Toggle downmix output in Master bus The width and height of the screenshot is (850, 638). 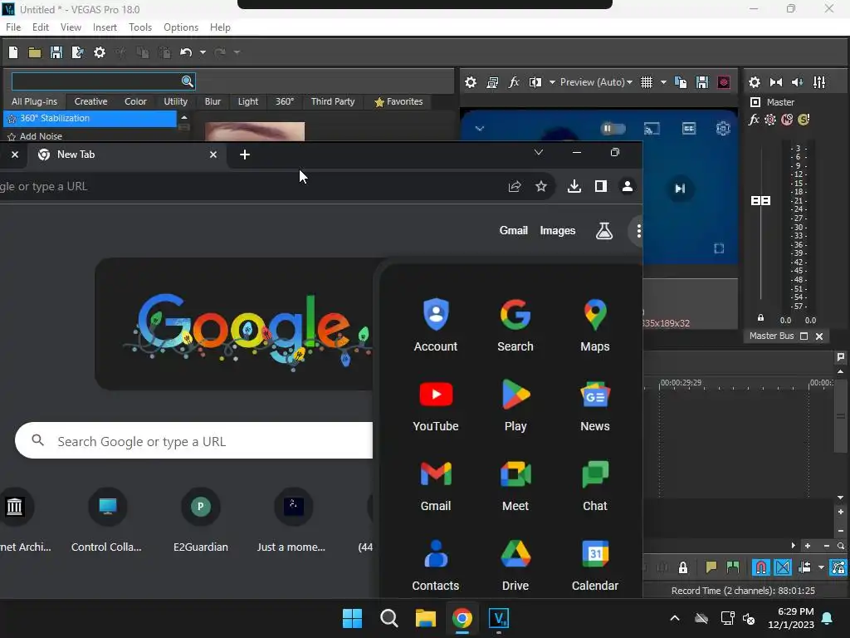click(x=776, y=82)
